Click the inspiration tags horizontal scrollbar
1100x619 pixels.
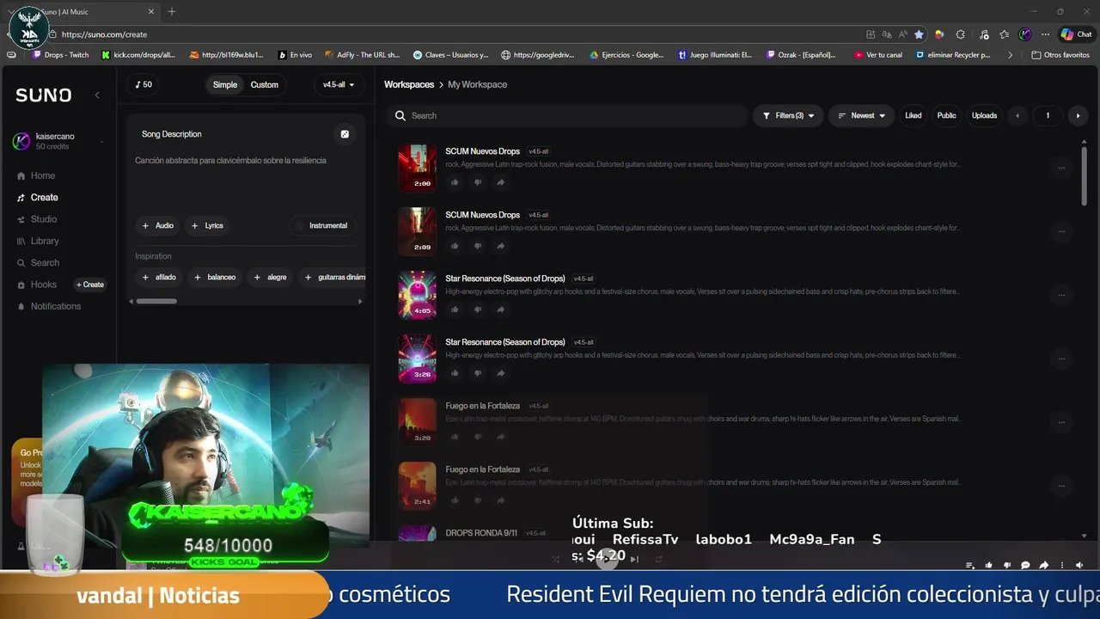click(156, 301)
